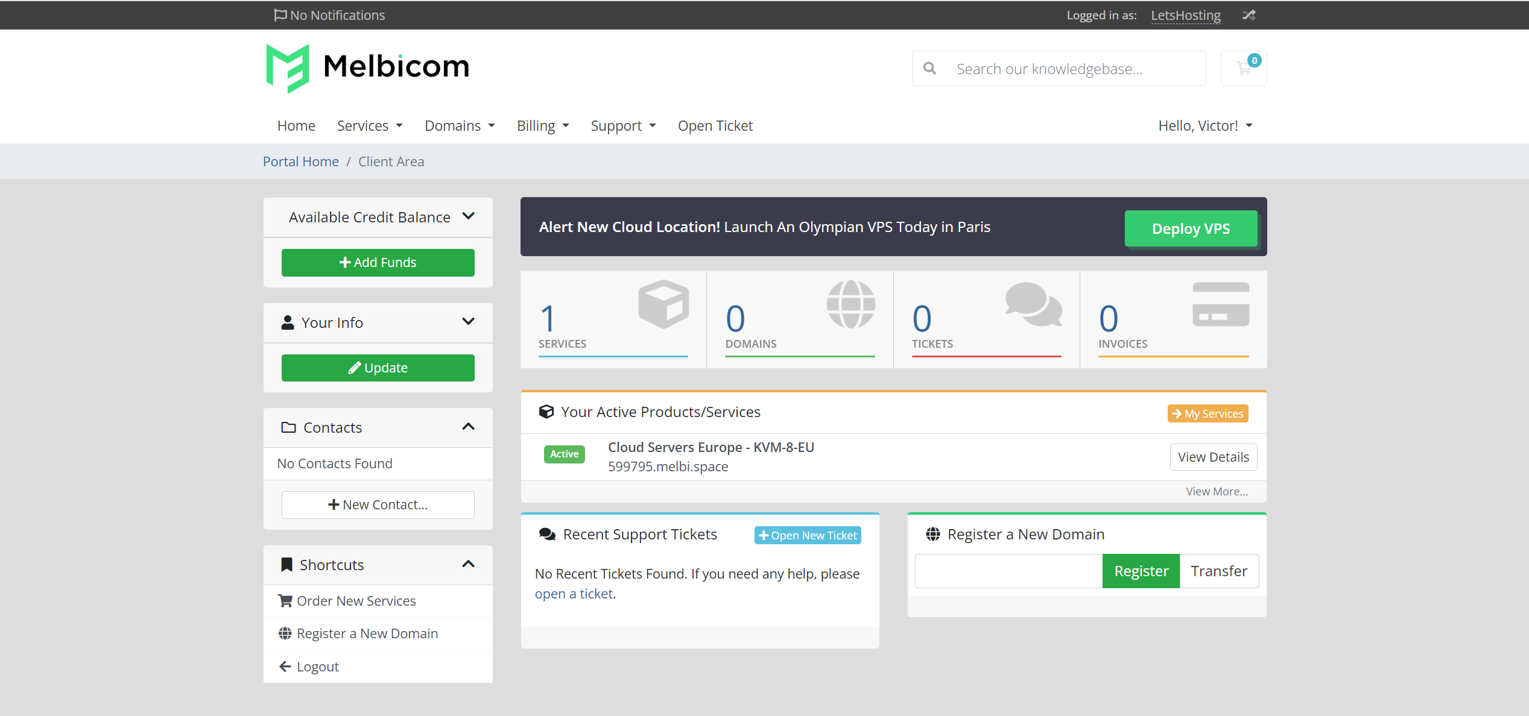The image size is (1529, 716).
Task: Click Open Ticket in navigation bar
Action: click(715, 125)
